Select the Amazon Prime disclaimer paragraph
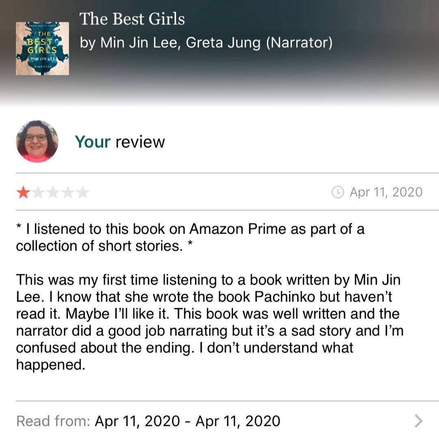Viewport: 439px width, 439px height. 190,237
